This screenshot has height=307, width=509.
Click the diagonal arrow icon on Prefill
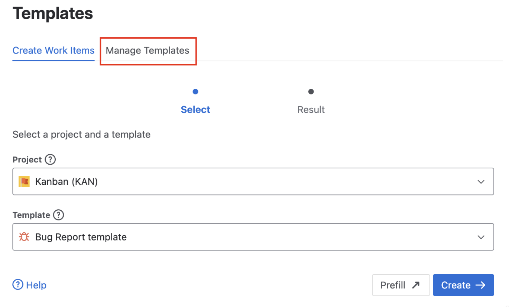pyautogui.click(x=416, y=285)
